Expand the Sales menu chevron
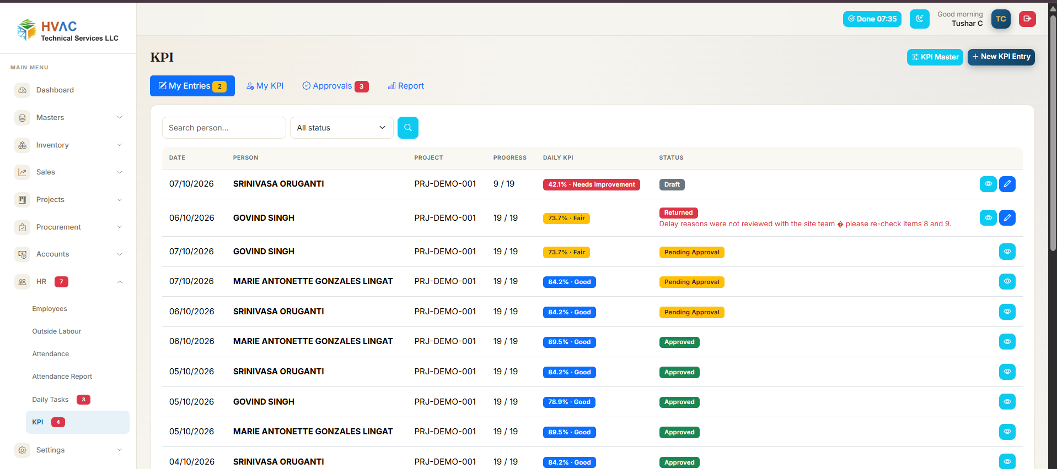Viewport: 1057px width, 469px height. click(x=120, y=172)
